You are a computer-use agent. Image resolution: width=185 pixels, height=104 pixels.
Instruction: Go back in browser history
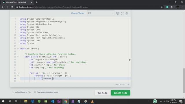(x=3, y=7)
